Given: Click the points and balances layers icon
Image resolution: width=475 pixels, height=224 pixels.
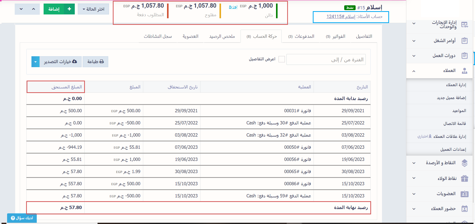Looking at the screenshot, I should [x=464, y=163].
